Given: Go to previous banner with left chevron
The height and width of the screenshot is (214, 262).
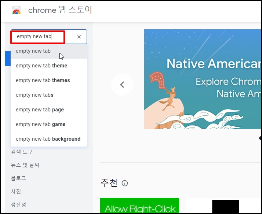Looking at the screenshot, I should [122, 85].
